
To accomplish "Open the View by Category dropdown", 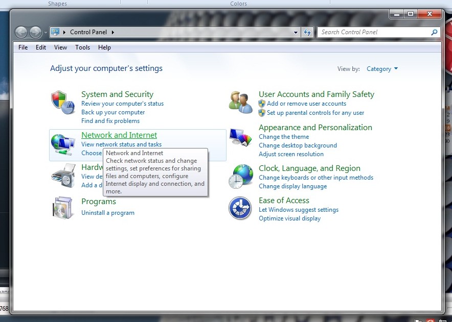I will pyautogui.click(x=382, y=69).
